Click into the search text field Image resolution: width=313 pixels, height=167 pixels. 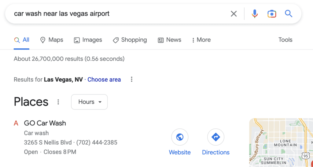pos(120,14)
